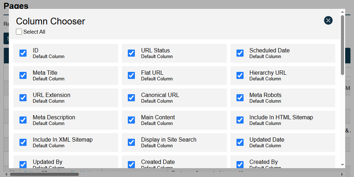Click the dialog scrollbar up arrow
354x177 pixels.
(342, 12)
